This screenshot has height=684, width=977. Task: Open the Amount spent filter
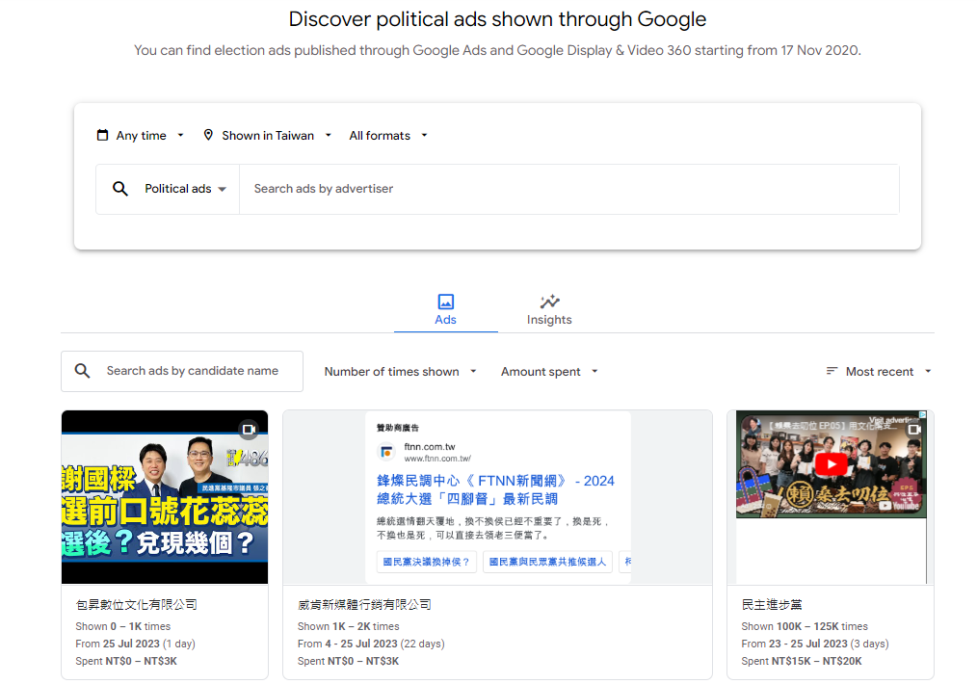click(x=549, y=371)
